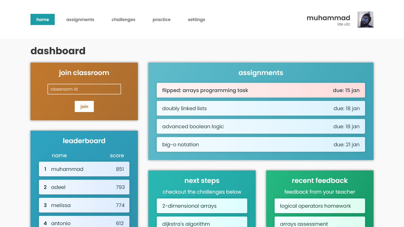Screen dimensions: 404x227
Task: Open the 2-dimensional arrays challenge
Action: pyautogui.click(x=202, y=206)
